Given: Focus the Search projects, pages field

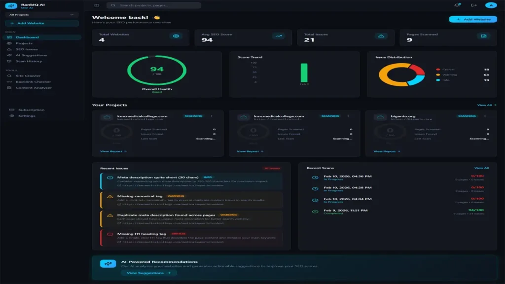Looking at the screenshot, I should pos(154,5).
